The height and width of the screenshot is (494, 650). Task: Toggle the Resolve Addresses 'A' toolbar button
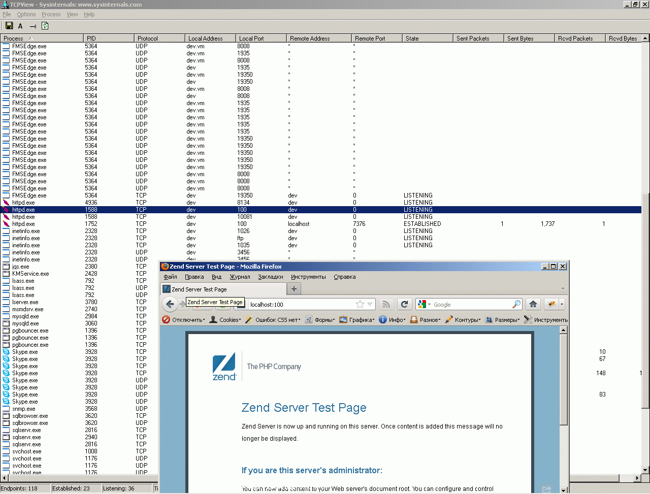pos(20,26)
